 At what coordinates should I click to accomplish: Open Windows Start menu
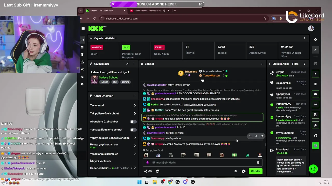point(140,182)
